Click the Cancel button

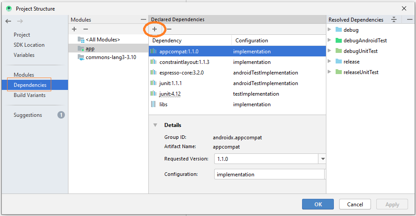[x=355, y=205]
